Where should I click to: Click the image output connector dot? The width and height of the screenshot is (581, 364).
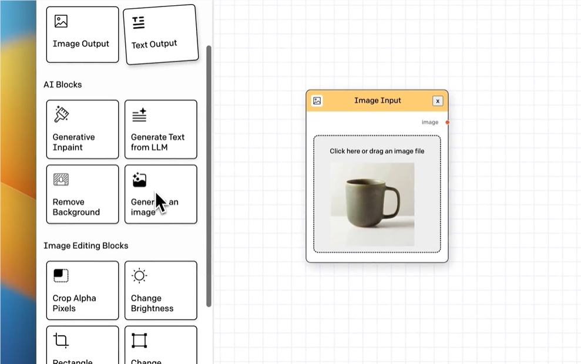click(448, 122)
